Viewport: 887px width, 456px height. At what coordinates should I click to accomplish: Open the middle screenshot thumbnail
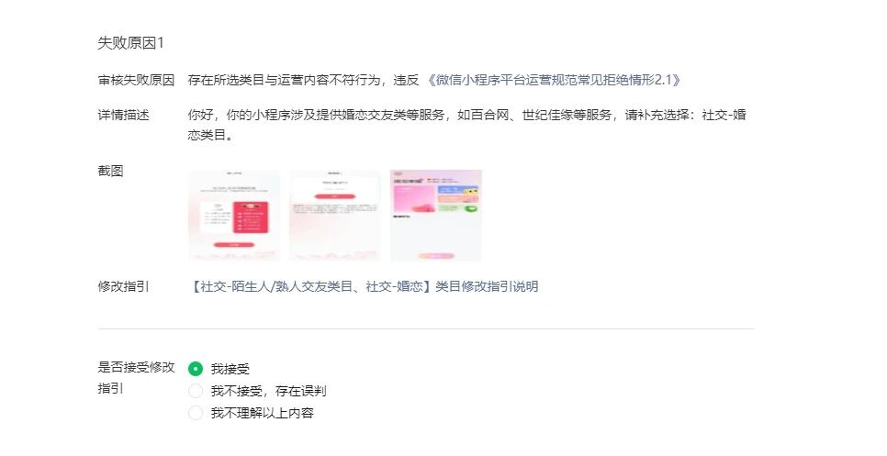pos(335,216)
